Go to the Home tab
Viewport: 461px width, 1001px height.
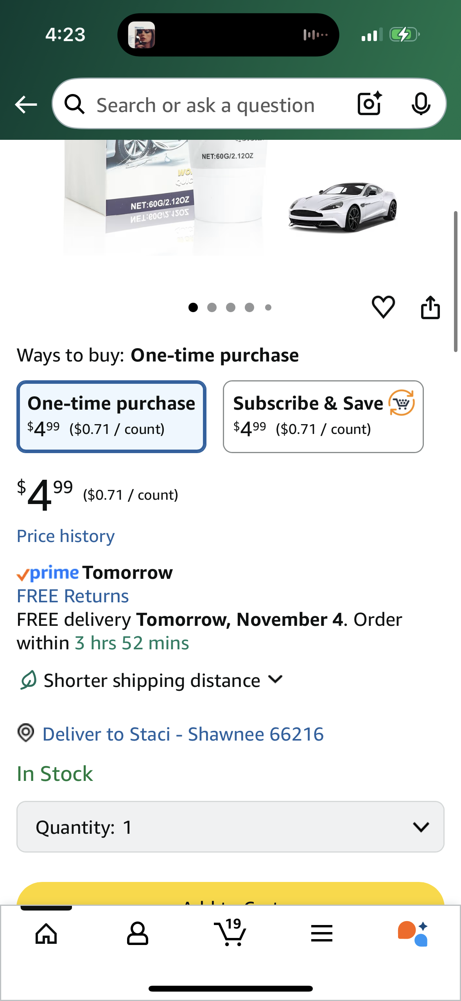coord(46,933)
